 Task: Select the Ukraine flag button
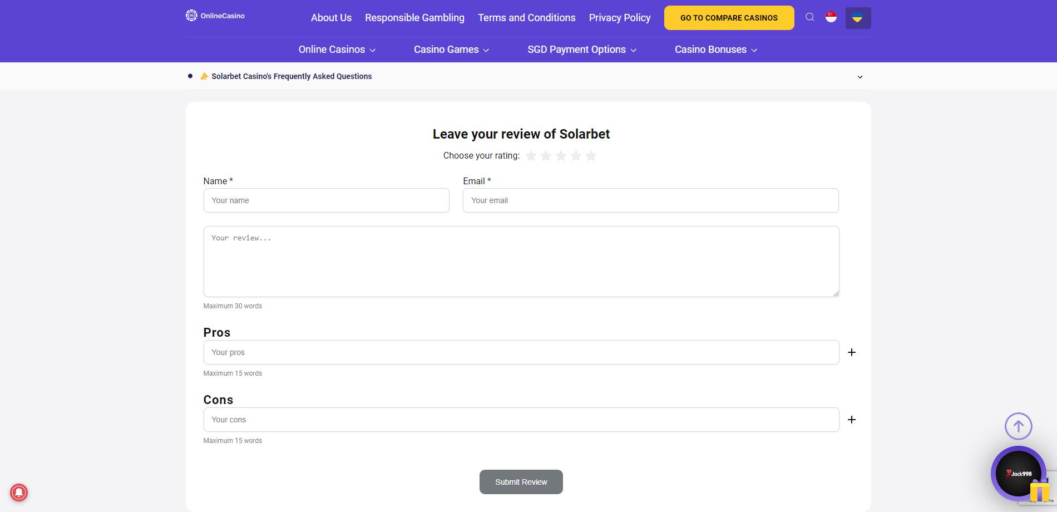point(858,18)
